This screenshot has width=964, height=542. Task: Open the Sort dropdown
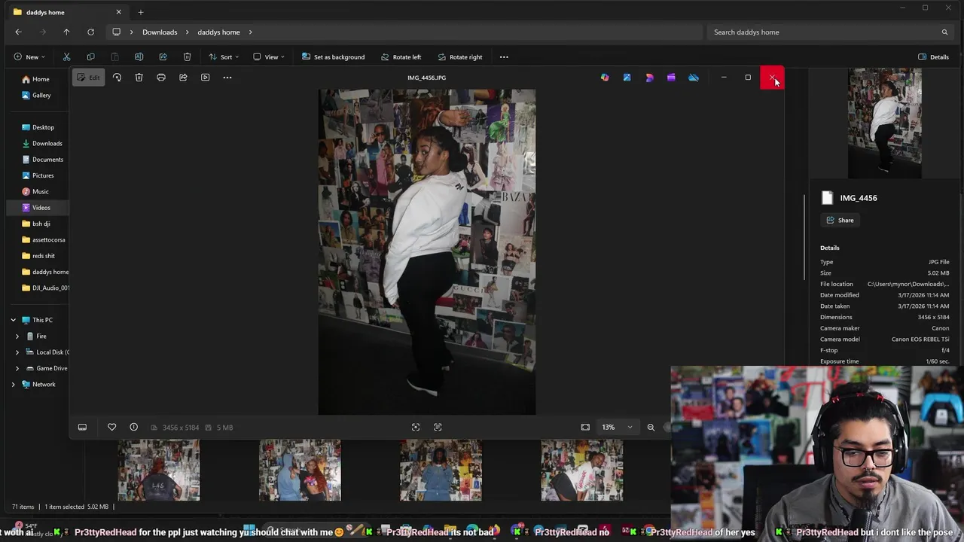[x=224, y=57]
